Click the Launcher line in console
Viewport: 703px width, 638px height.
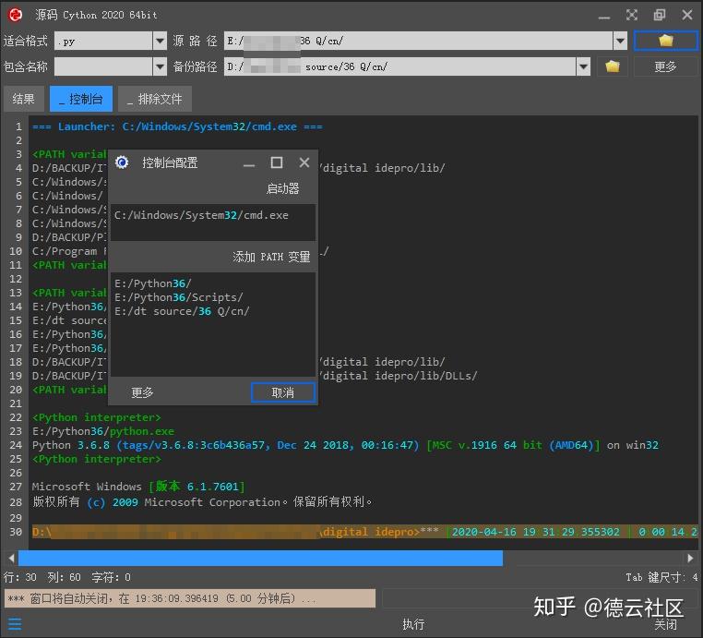177,126
